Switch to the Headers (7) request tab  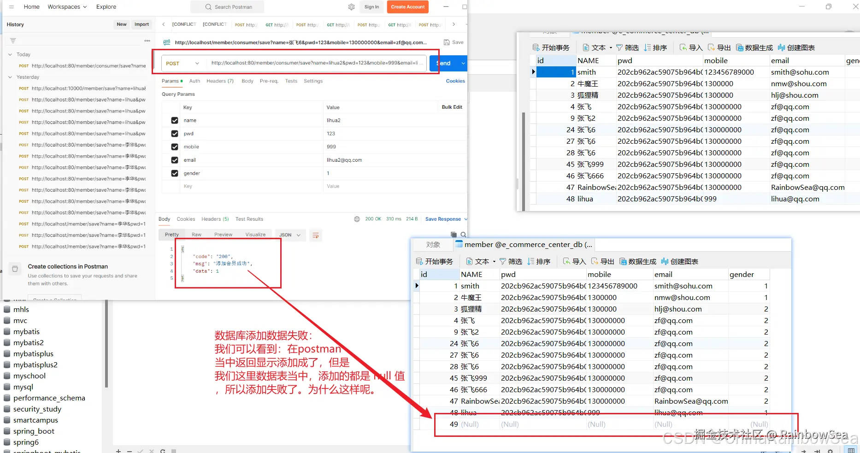(220, 81)
